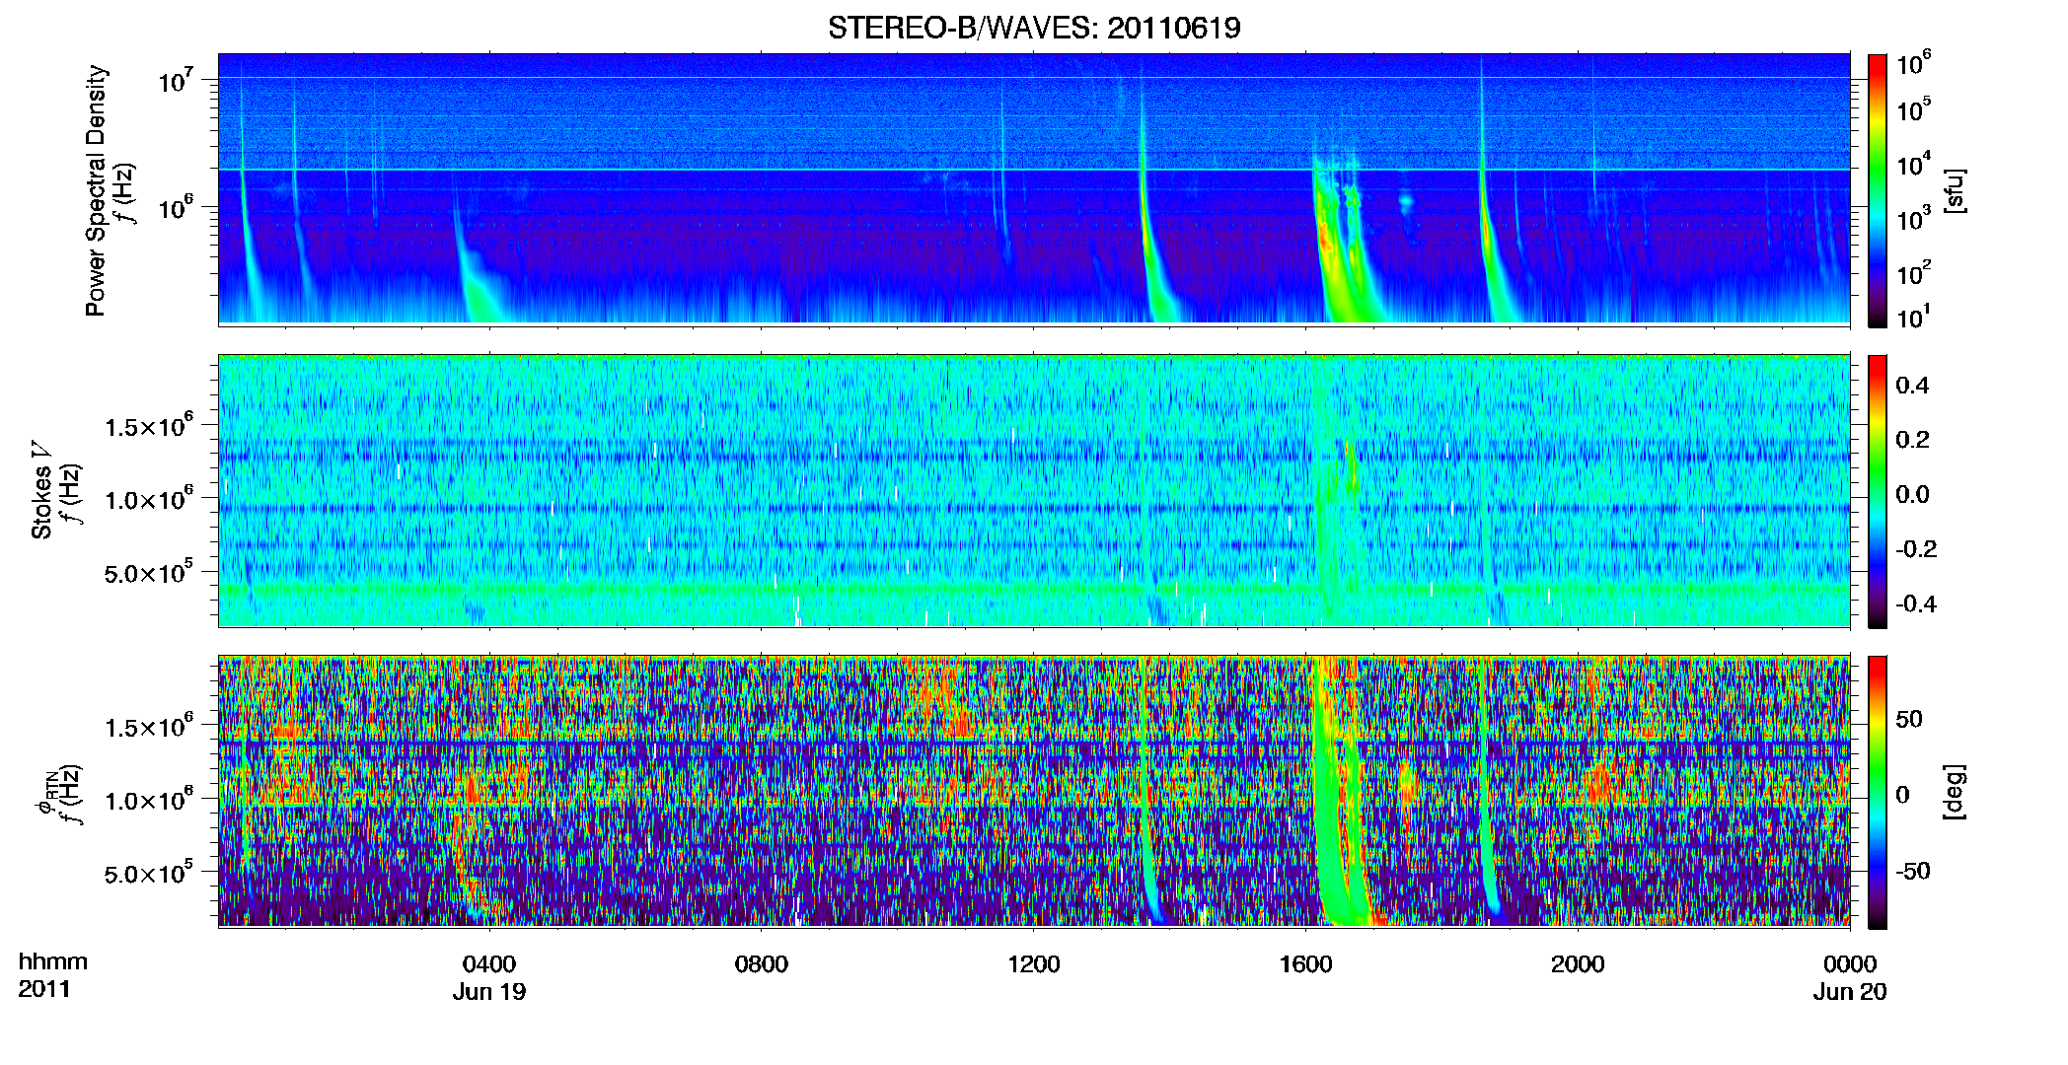This screenshot has width=2068, height=1065.
Task: Click the 5.0×10^5 tick on Stokes V panel
Action: 149,572
